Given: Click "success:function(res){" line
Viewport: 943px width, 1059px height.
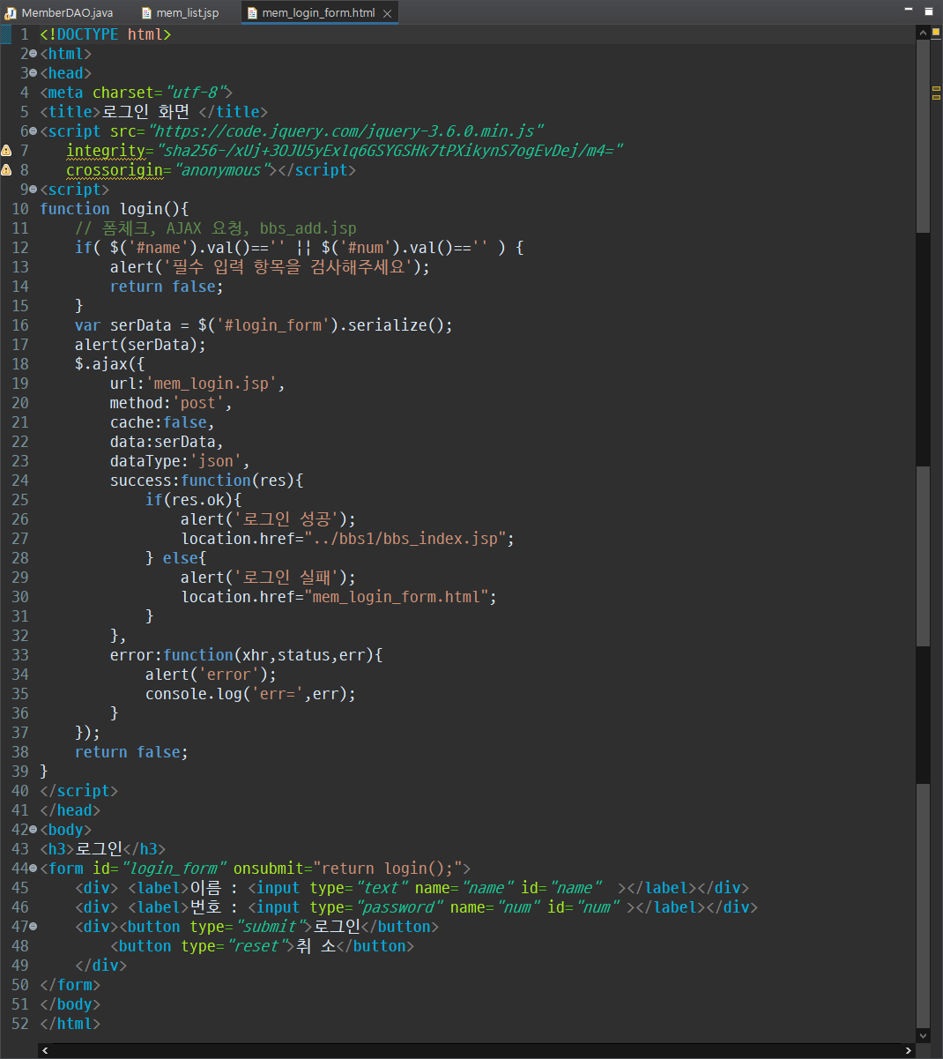Looking at the screenshot, I should tap(207, 481).
